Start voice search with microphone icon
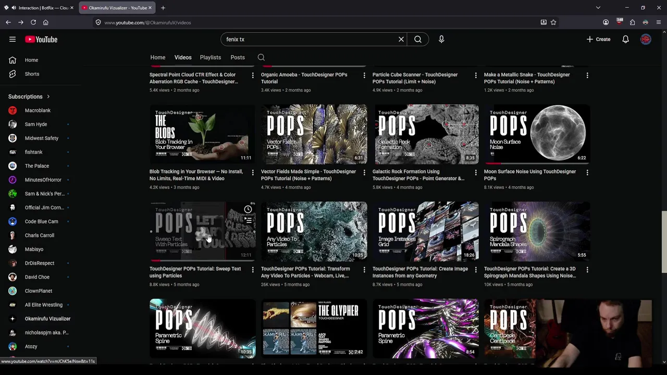Viewport: 667px width, 375px height. coord(441,39)
